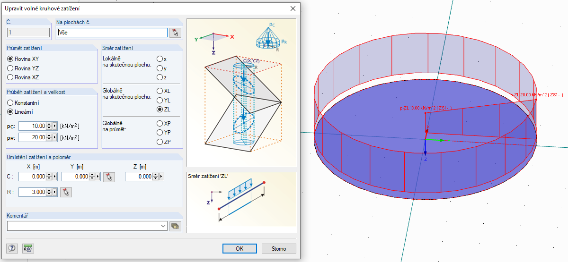Choose 'Lineární' load distribution
The height and width of the screenshot is (262, 568).
[x=10, y=112]
